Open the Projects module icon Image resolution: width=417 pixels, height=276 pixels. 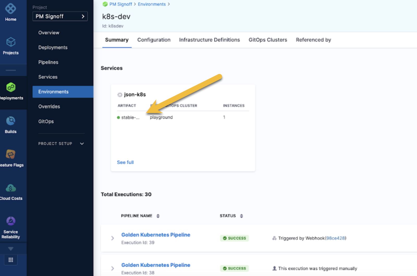[11, 42]
